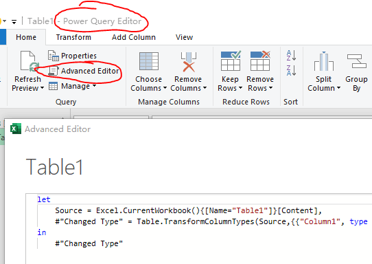The width and height of the screenshot is (372, 264).
Task: Sort descending Z to A
Action: [x=291, y=70]
